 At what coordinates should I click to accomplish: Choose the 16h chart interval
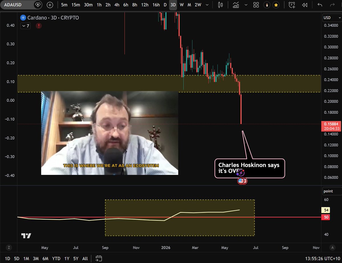coord(156,5)
